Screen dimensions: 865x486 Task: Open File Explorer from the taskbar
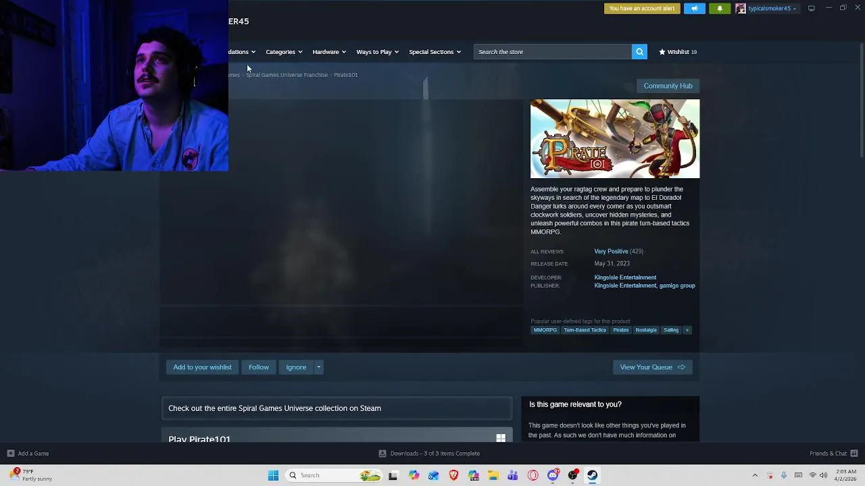pos(493,475)
